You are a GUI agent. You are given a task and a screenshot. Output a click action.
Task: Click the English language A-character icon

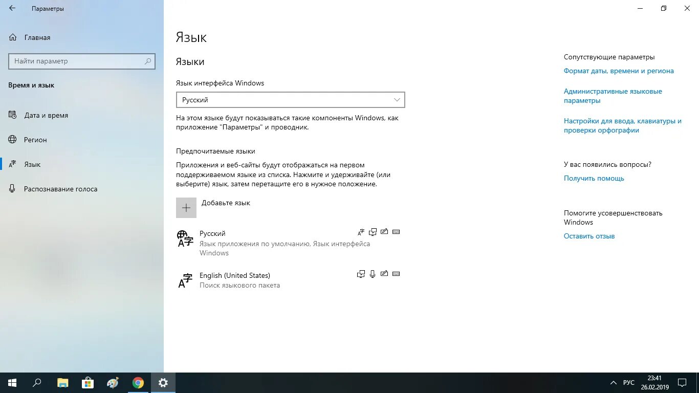point(185,280)
